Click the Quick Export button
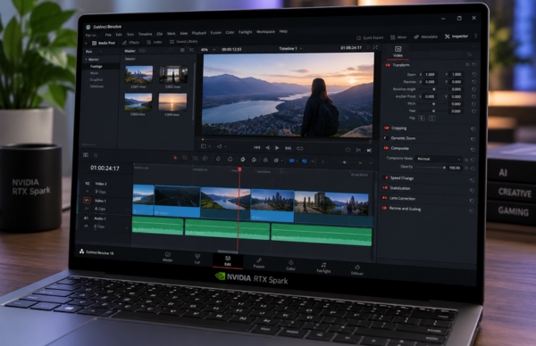Screen dimensions: 536x346 [x=370, y=37]
